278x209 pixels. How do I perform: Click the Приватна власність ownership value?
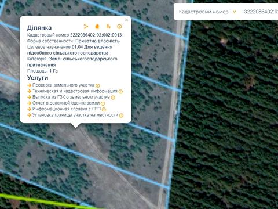click(x=97, y=41)
